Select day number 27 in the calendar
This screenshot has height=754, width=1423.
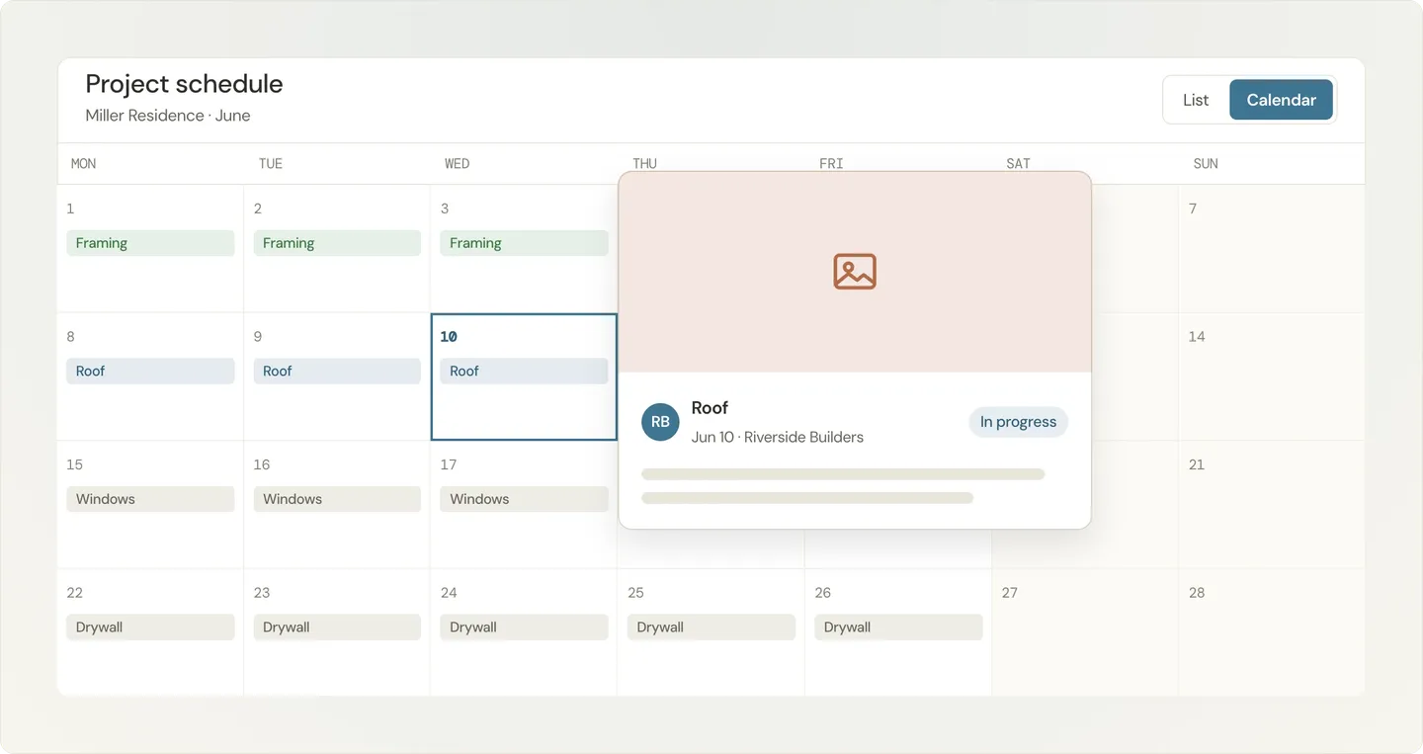(x=1010, y=593)
